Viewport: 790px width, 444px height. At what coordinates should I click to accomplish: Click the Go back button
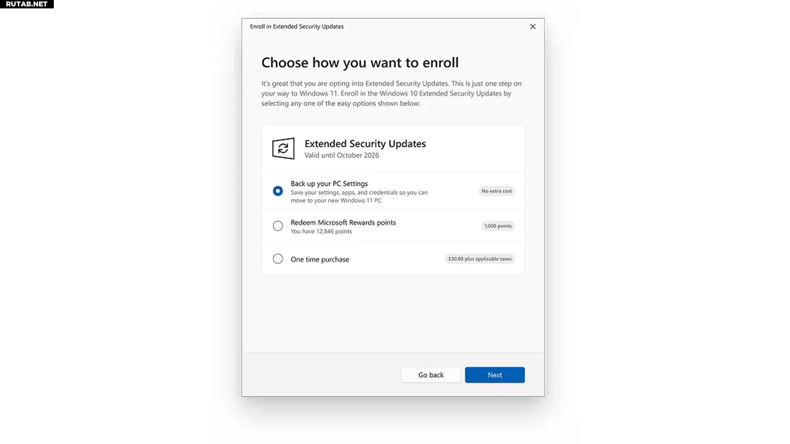coord(431,375)
